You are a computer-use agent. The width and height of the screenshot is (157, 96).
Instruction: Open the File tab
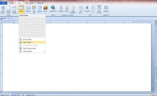pyautogui.click(x=4, y=3)
